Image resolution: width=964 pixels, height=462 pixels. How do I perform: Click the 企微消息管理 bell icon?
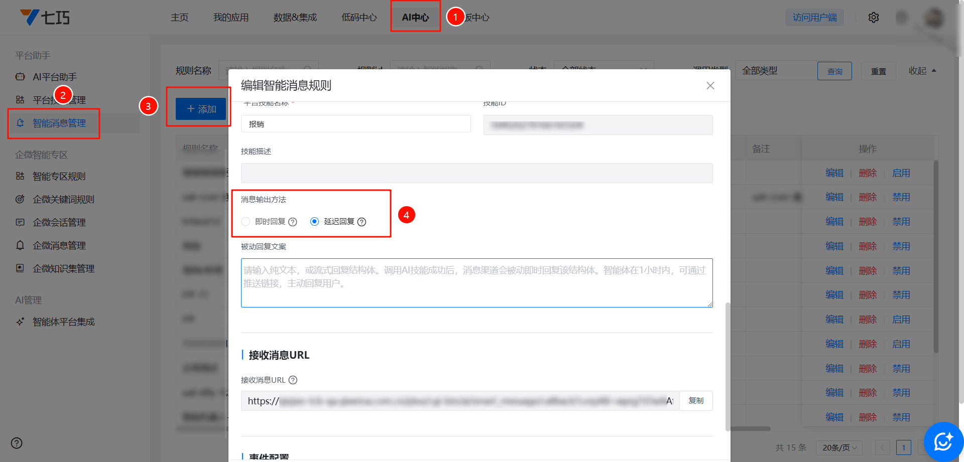tap(20, 245)
